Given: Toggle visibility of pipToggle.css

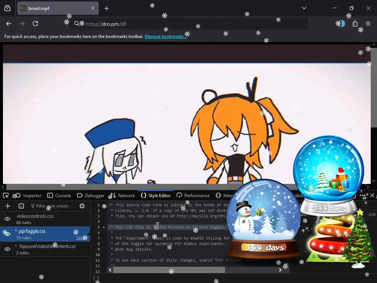Looking at the screenshot, I should pyautogui.click(x=7, y=233).
